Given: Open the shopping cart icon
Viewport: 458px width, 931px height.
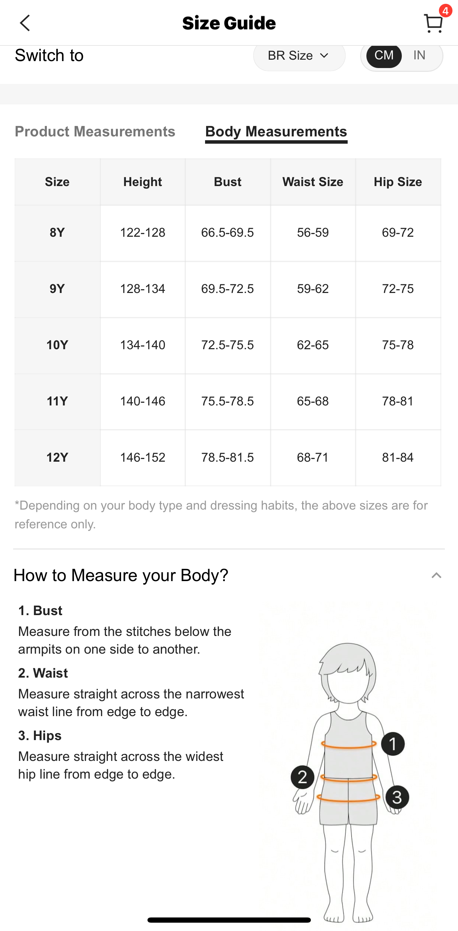Looking at the screenshot, I should (x=433, y=24).
